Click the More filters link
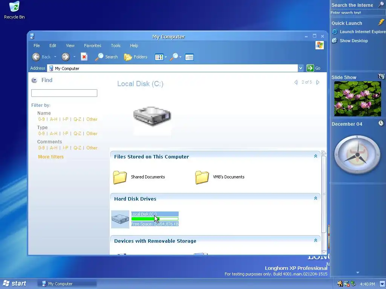This screenshot has width=386, height=289. [51, 157]
